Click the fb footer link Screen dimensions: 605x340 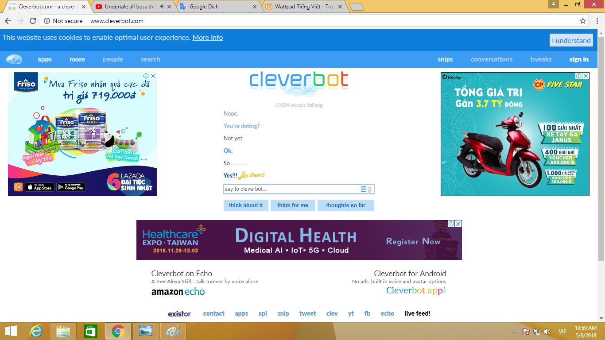pos(367,313)
